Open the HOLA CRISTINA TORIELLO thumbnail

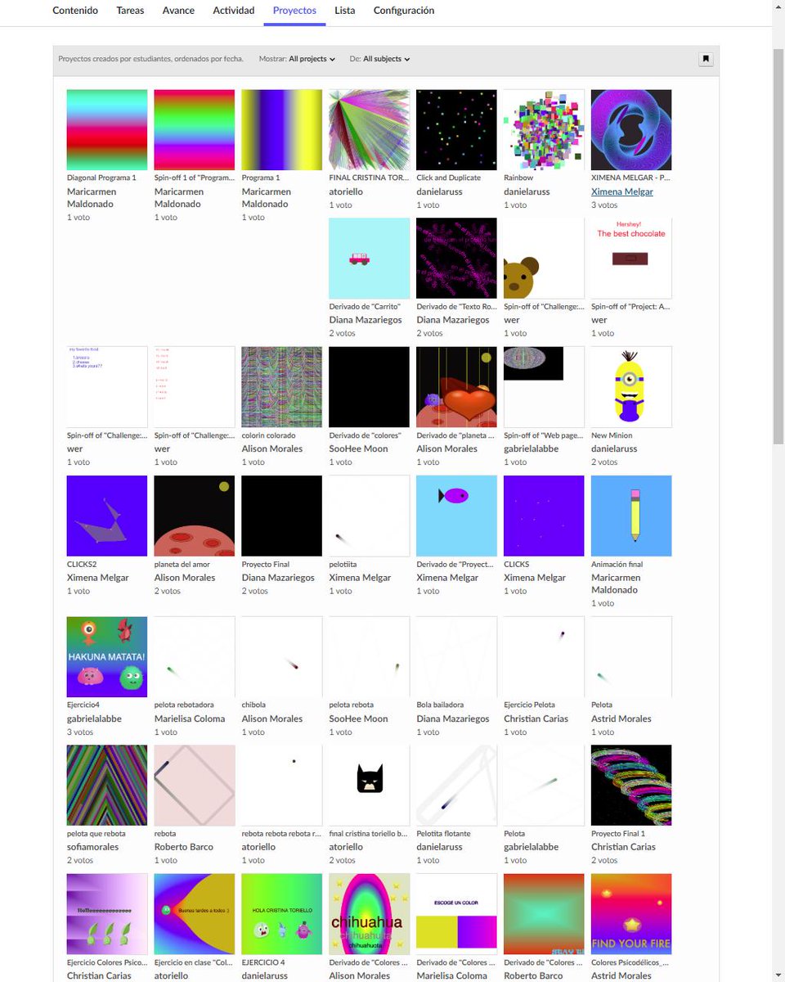282,914
